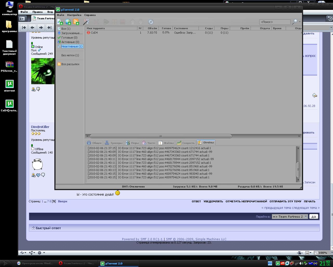The height and width of the screenshot is (267, 333).
Task: Click the magic wand Create Torrent icon
Action: tap(86, 22)
